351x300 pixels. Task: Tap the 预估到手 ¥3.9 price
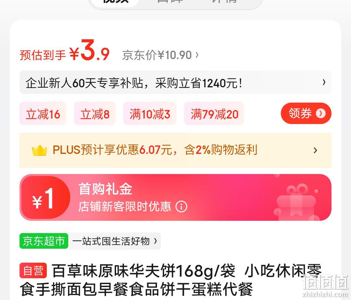click(x=65, y=51)
